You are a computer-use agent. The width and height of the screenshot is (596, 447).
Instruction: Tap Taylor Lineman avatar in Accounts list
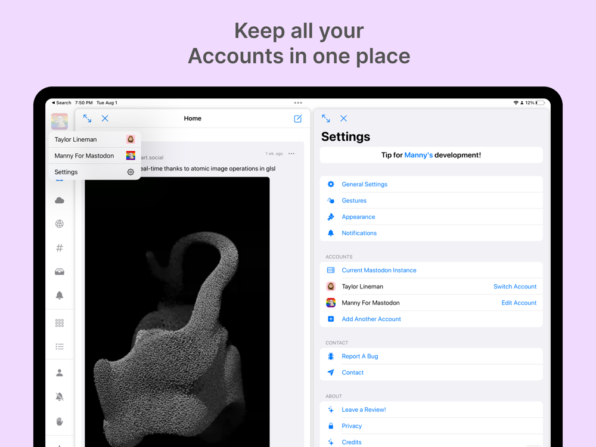(331, 287)
